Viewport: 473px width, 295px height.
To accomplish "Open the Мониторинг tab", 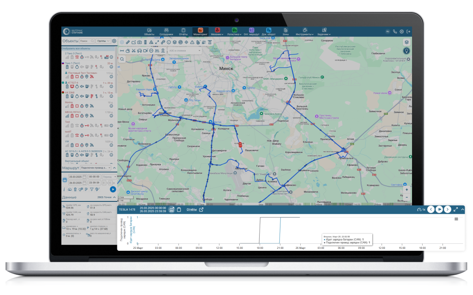I will 200,31.
